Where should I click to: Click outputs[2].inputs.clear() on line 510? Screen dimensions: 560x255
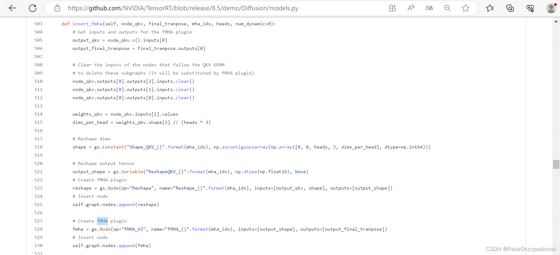pos(161,81)
